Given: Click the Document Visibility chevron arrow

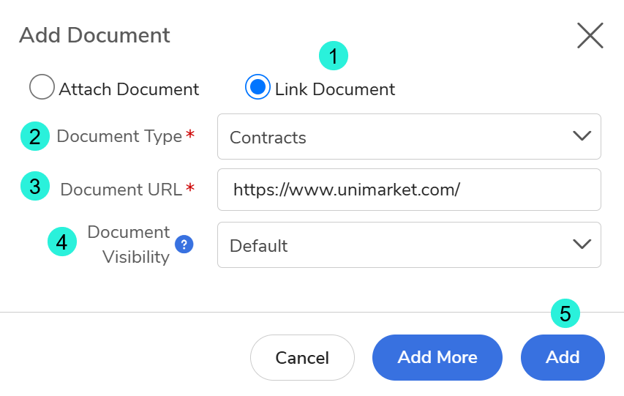Looking at the screenshot, I should tap(582, 244).
